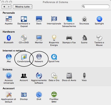Open Voce microphone icon
111x105 pixels.
pyautogui.click(x=84, y=75)
